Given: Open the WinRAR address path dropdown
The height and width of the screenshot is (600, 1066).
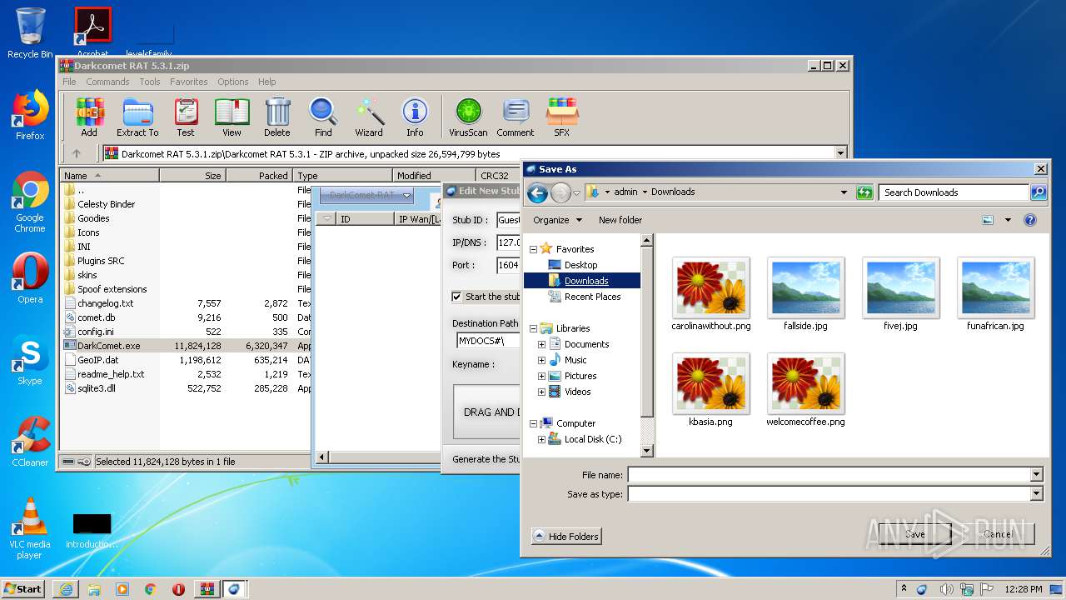Looking at the screenshot, I should tap(840, 153).
